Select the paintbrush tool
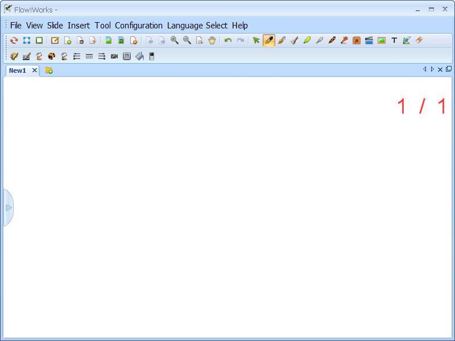The image size is (455, 341). (282, 40)
